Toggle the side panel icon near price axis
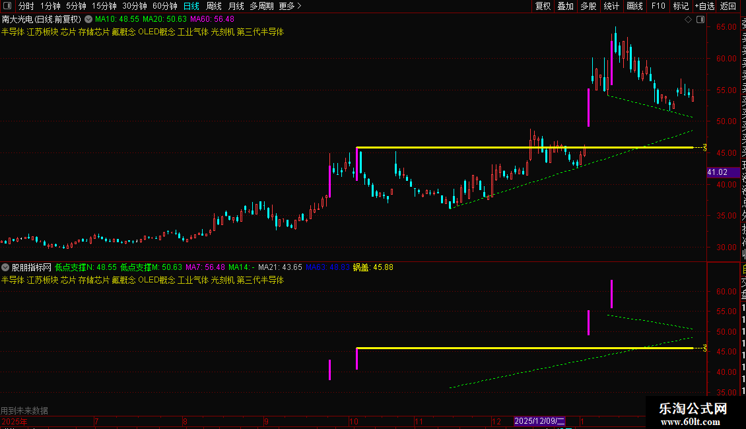Viewport: 746px width, 429px height. 700,20
